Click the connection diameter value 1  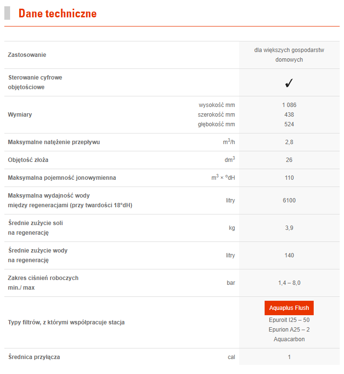(289, 357)
